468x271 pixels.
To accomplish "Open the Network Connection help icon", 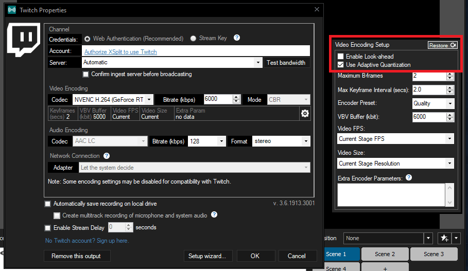I will 107,156.
